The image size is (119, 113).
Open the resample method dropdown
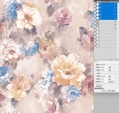point(111,91)
